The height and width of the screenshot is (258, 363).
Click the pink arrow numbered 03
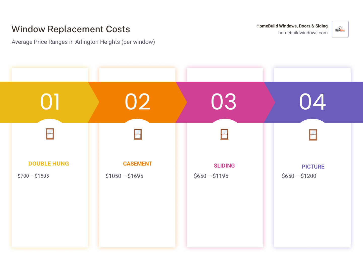pyautogui.click(x=224, y=102)
